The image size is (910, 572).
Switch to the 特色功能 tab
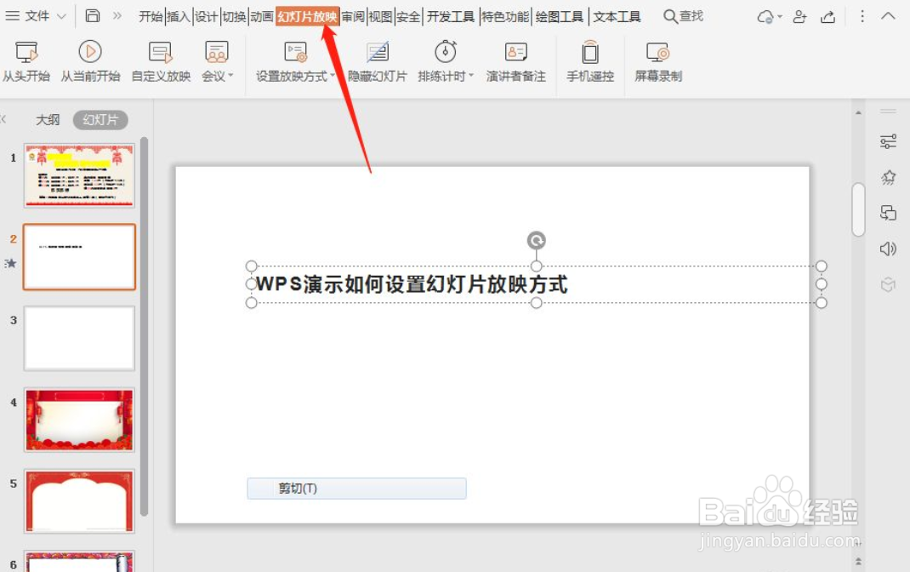click(x=505, y=17)
